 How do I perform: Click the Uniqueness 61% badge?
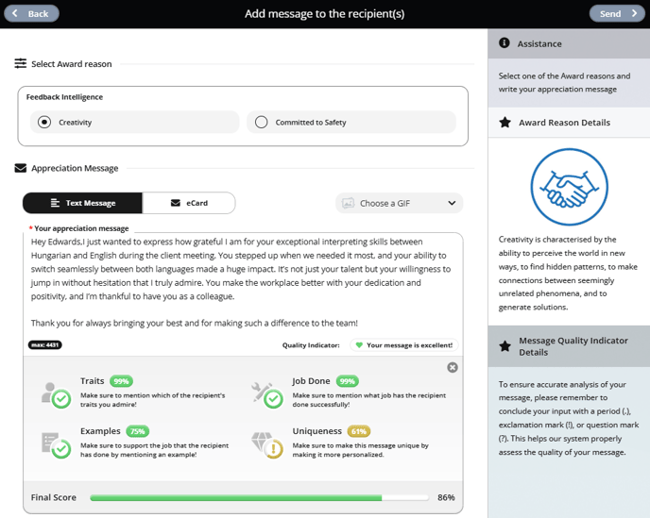point(359,431)
